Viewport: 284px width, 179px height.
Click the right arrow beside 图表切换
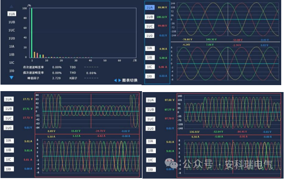119,80
